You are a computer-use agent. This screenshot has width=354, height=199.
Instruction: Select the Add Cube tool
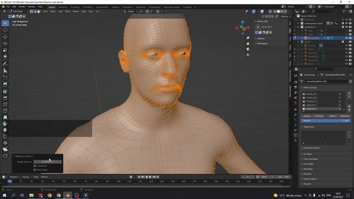pyautogui.click(x=5, y=78)
